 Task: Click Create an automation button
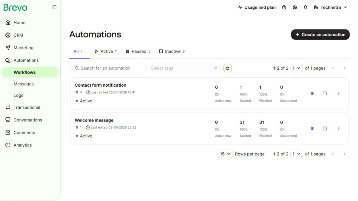320,35
